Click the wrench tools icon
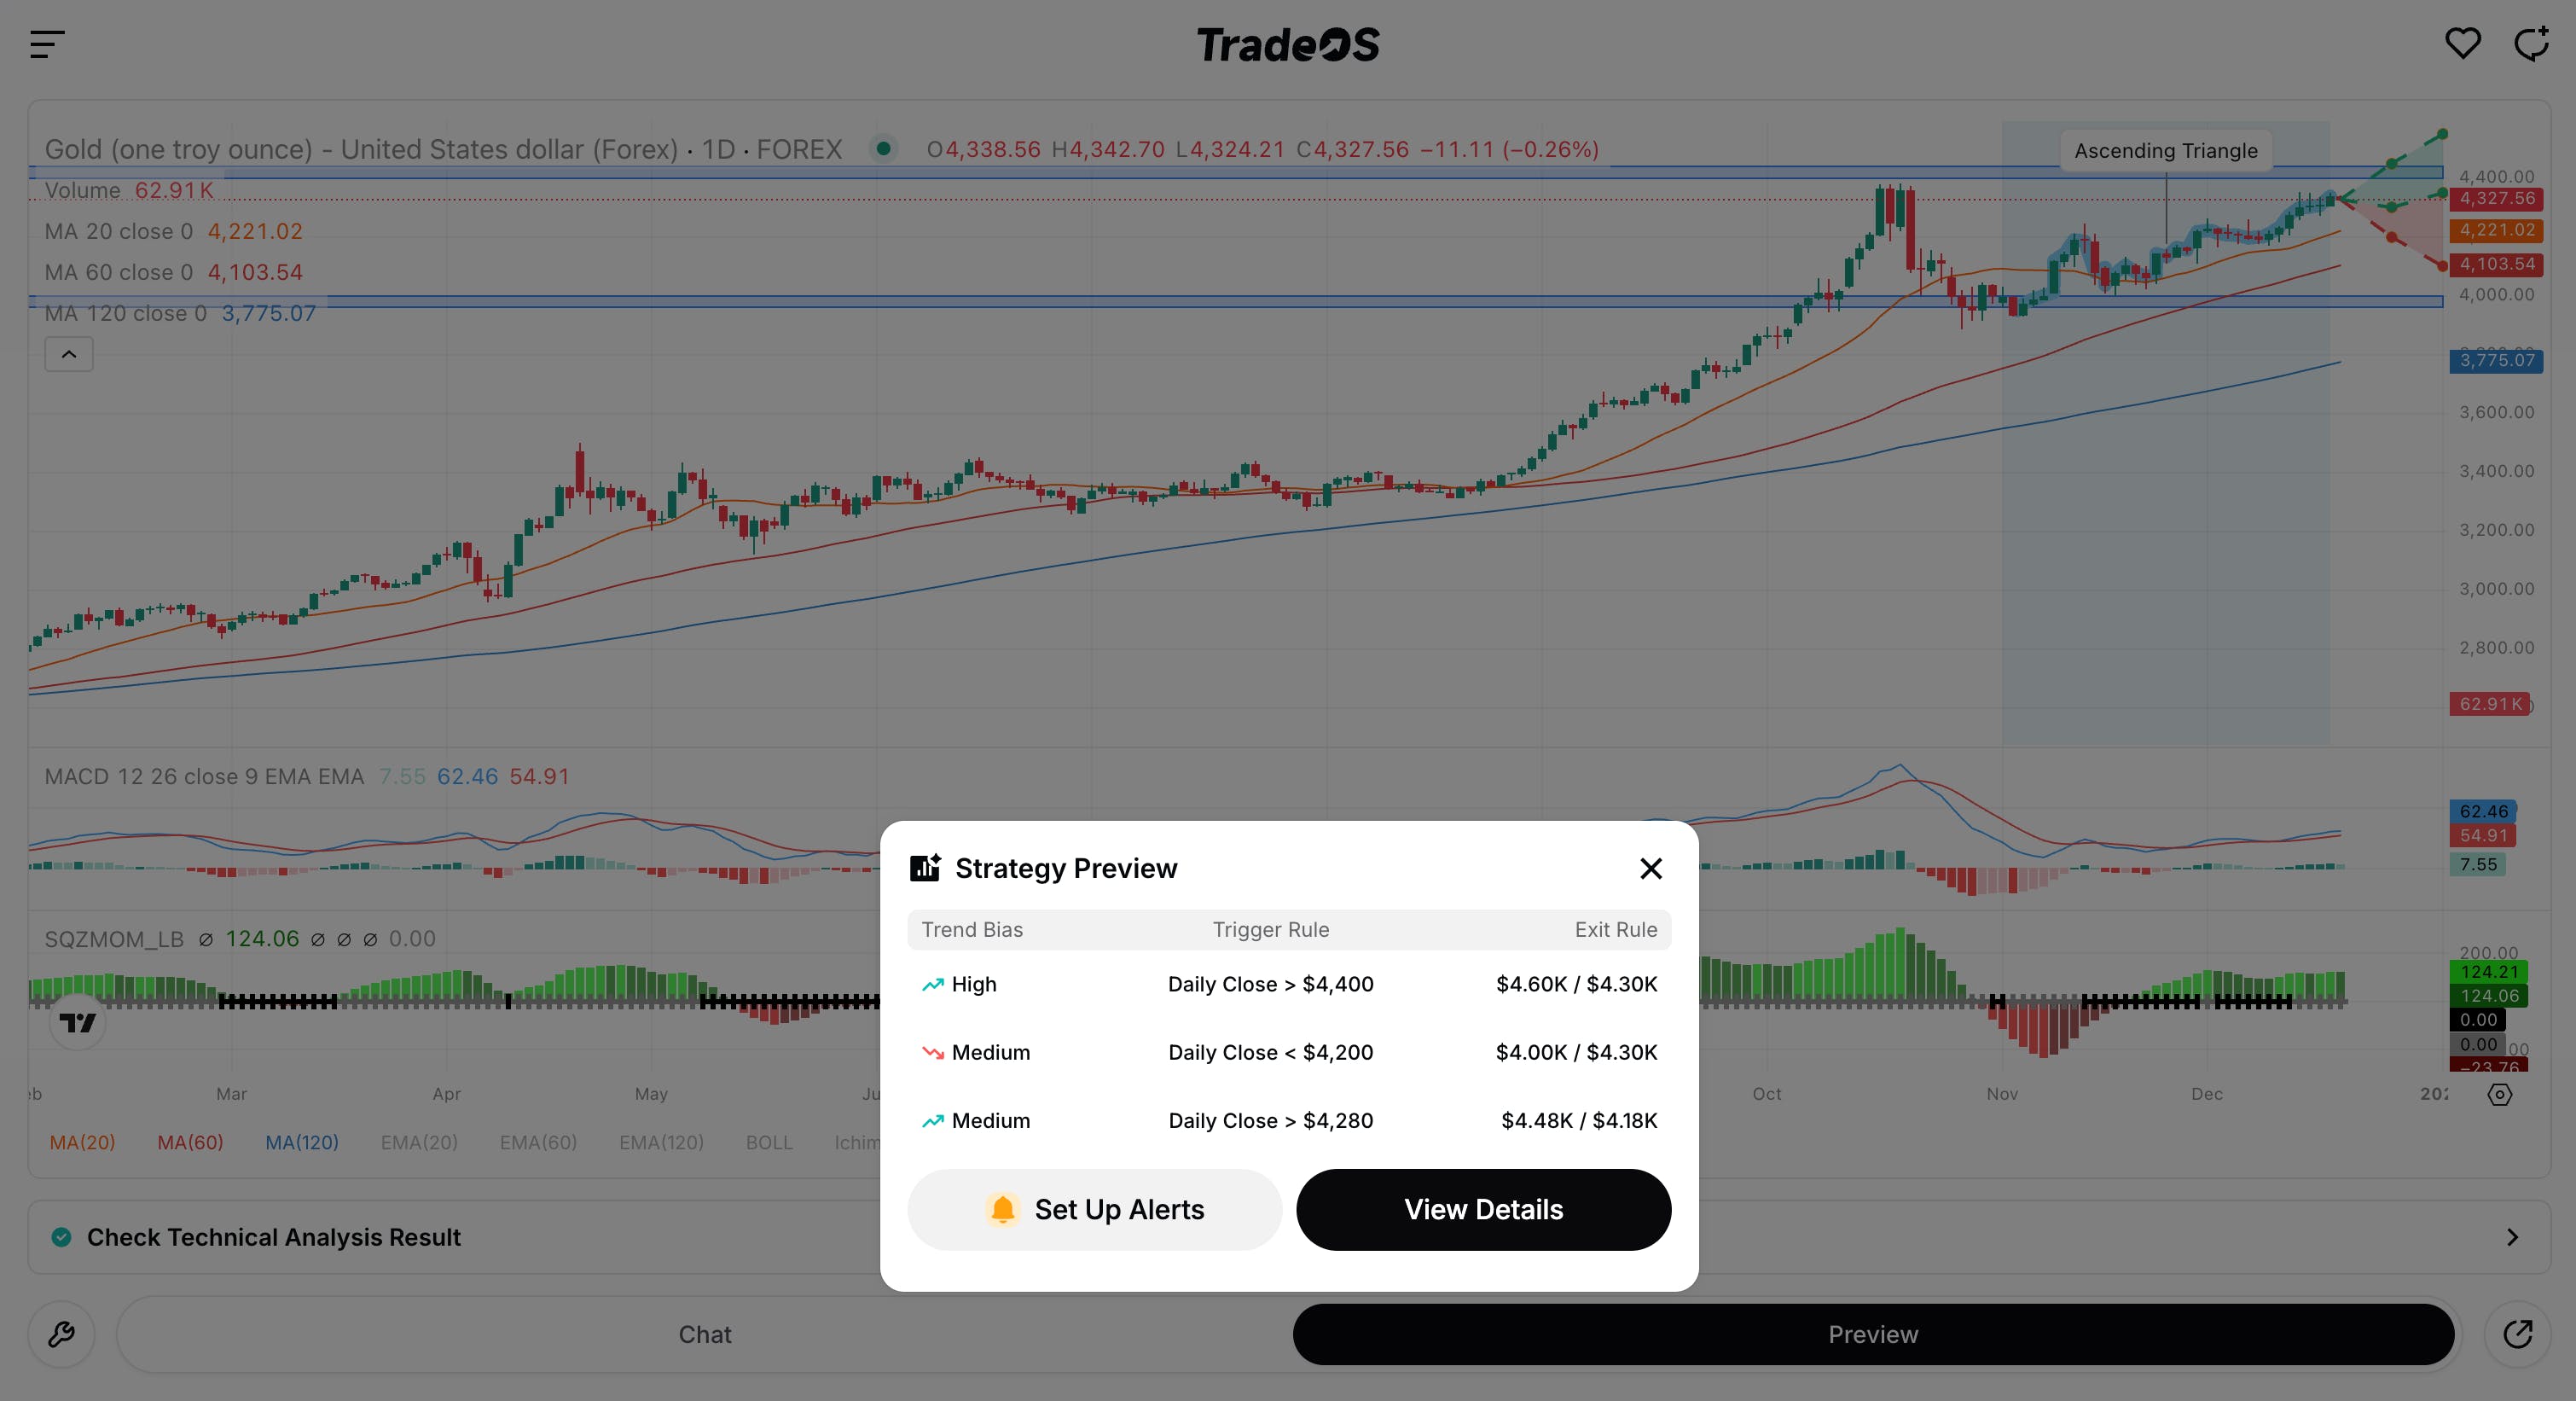This screenshot has height=1401, width=2576. (x=62, y=1334)
